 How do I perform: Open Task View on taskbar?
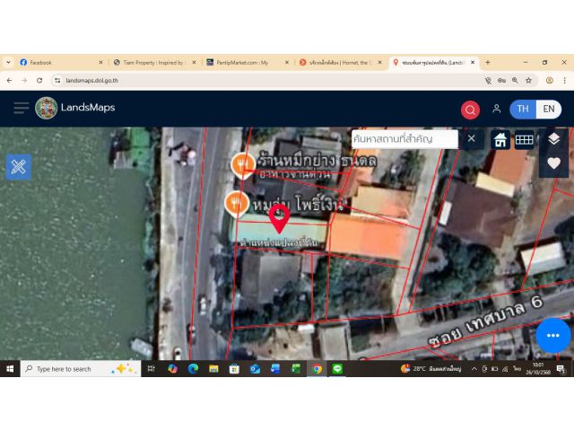pos(151,369)
